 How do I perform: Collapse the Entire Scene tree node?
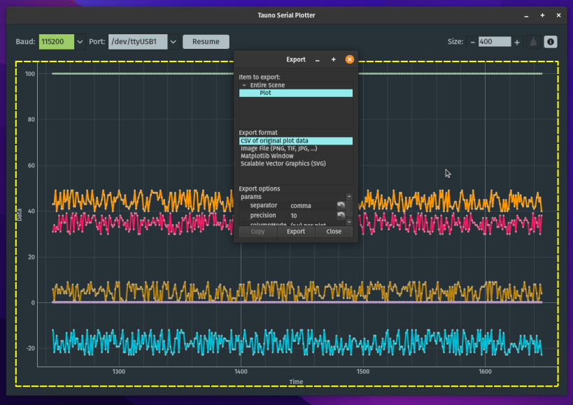pyautogui.click(x=244, y=85)
